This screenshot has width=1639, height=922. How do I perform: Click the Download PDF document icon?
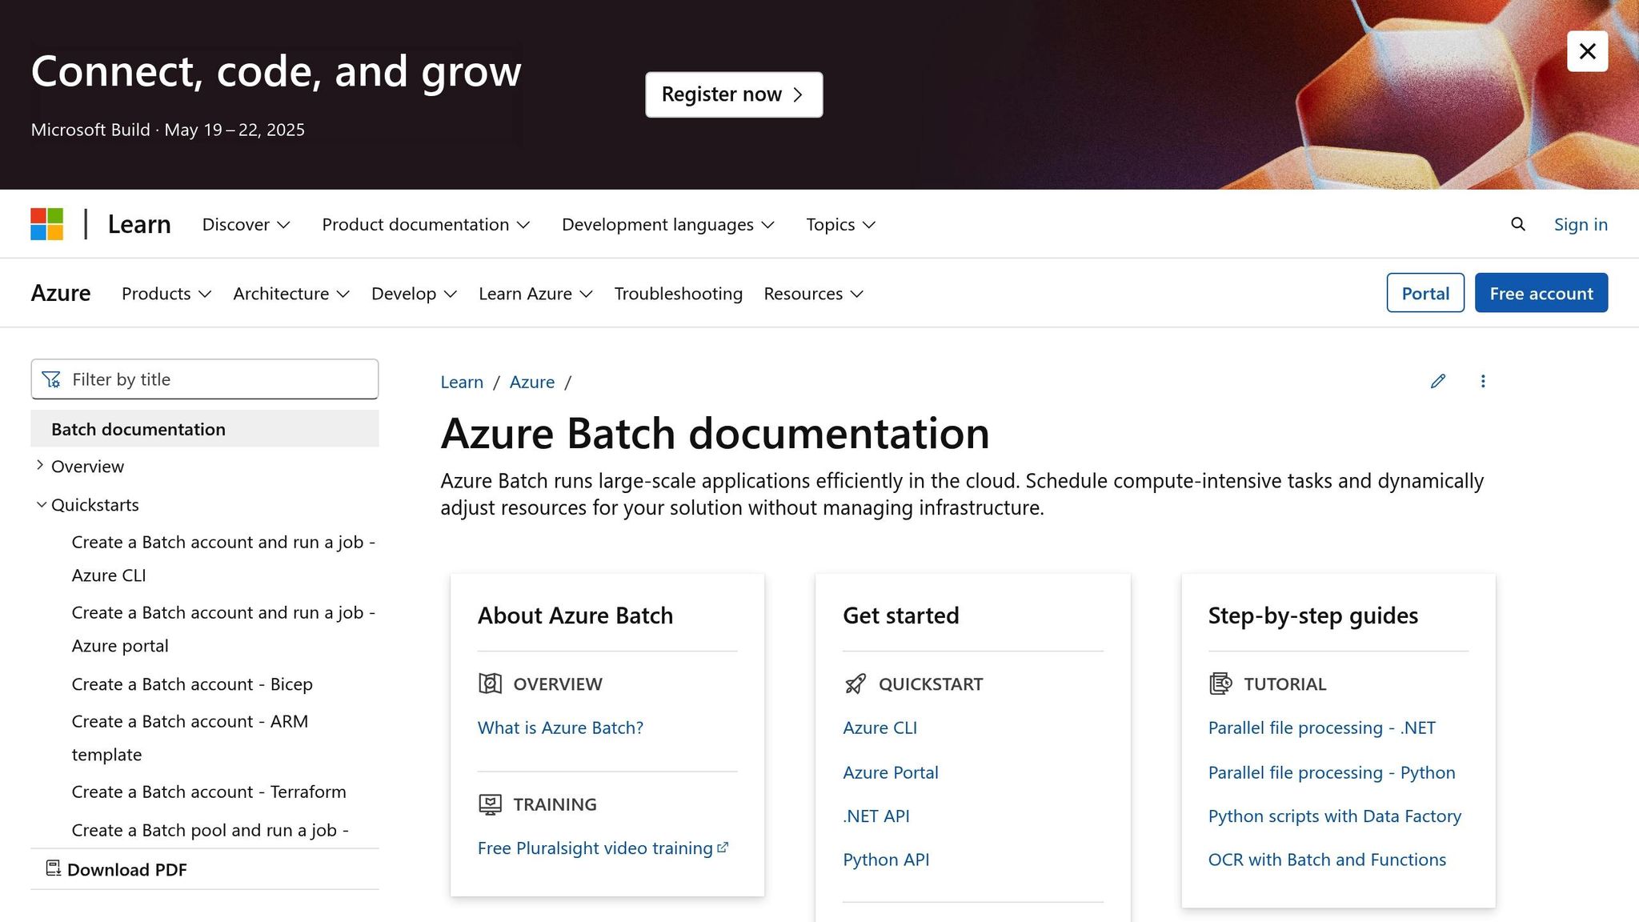pos(54,868)
